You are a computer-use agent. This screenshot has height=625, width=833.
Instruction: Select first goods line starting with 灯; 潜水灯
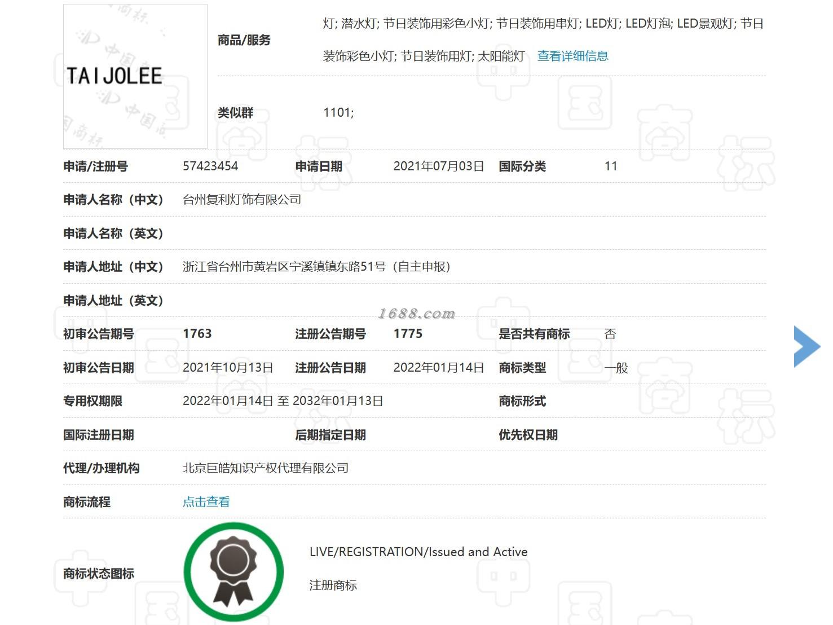543,23
